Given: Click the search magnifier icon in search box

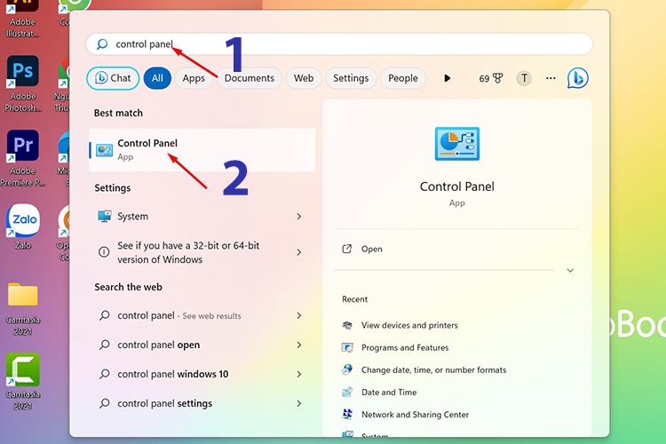Looking at the screenshot, I should pos(102,44).
